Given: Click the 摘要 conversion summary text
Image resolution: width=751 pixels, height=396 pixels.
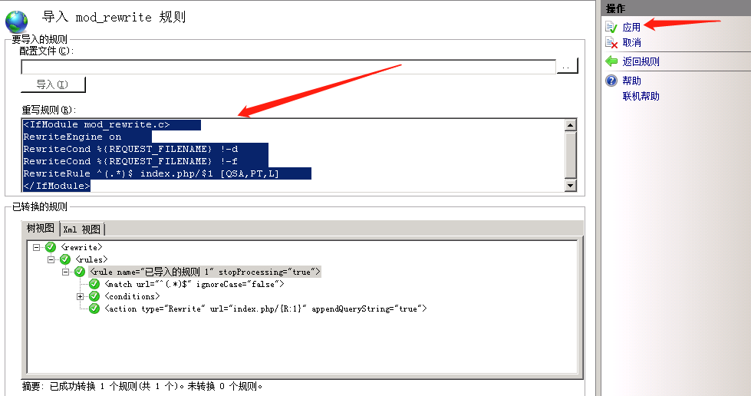Looking at the screenshot, I should [142, 387].
